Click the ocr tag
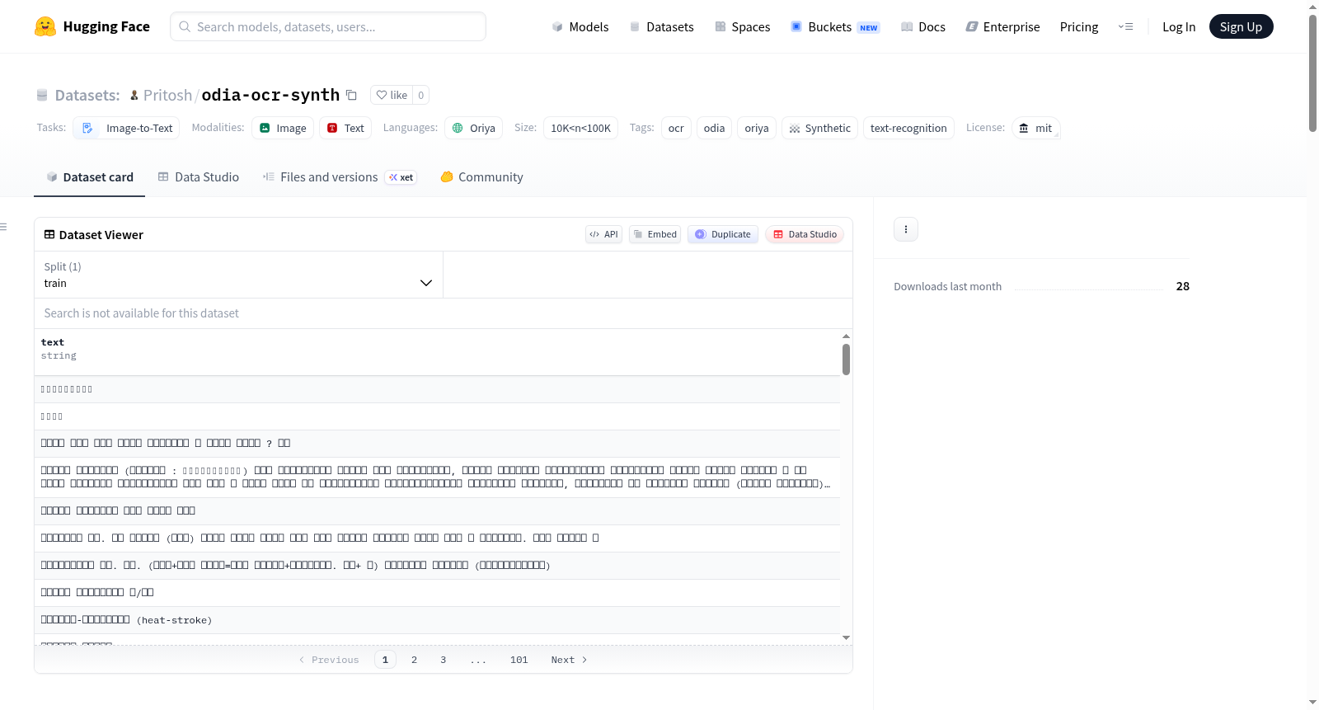The width and height of the screenshot is (1319, 710). point(676,128)
